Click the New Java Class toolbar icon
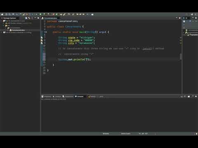Image resolution: width=198 pixels, height=148 pixels. (x=57, y=14)
